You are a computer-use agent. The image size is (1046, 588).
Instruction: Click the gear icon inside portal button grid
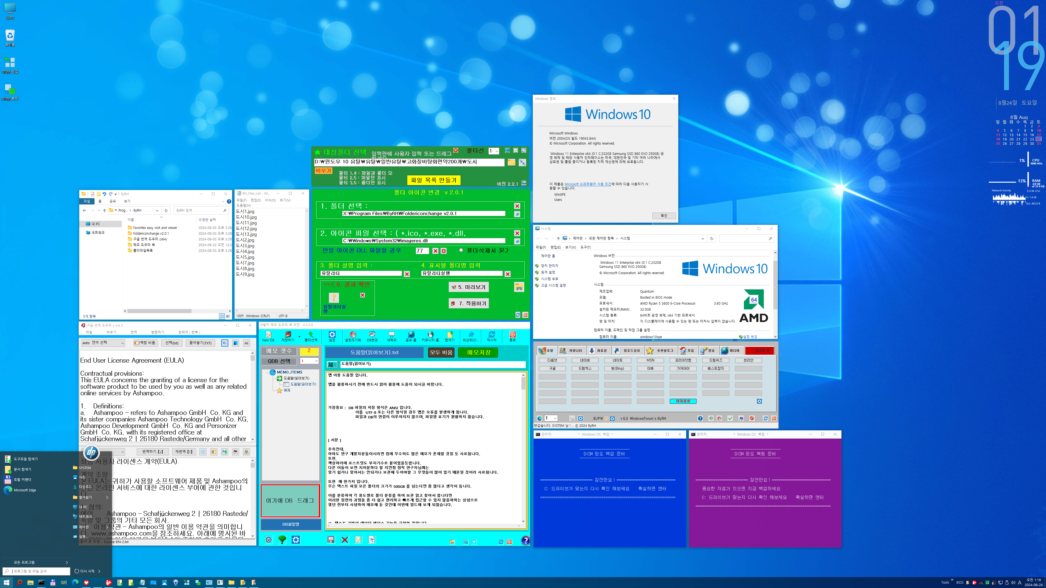pyautogui.click(x=759, y=401)
